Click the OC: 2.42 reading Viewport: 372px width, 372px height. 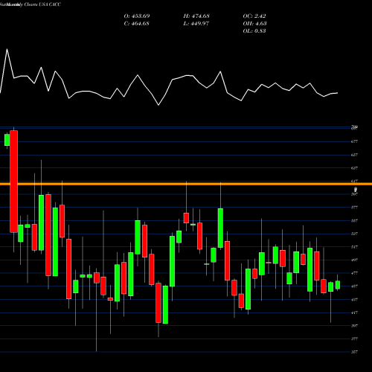click(254, 16)
